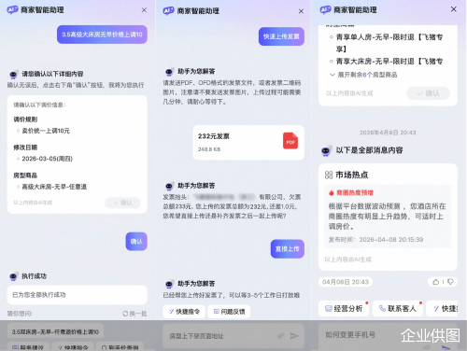Click robot avatar beside 发票抬头 message
Screen dimensions: 467x351
click(x=169, y=186)
